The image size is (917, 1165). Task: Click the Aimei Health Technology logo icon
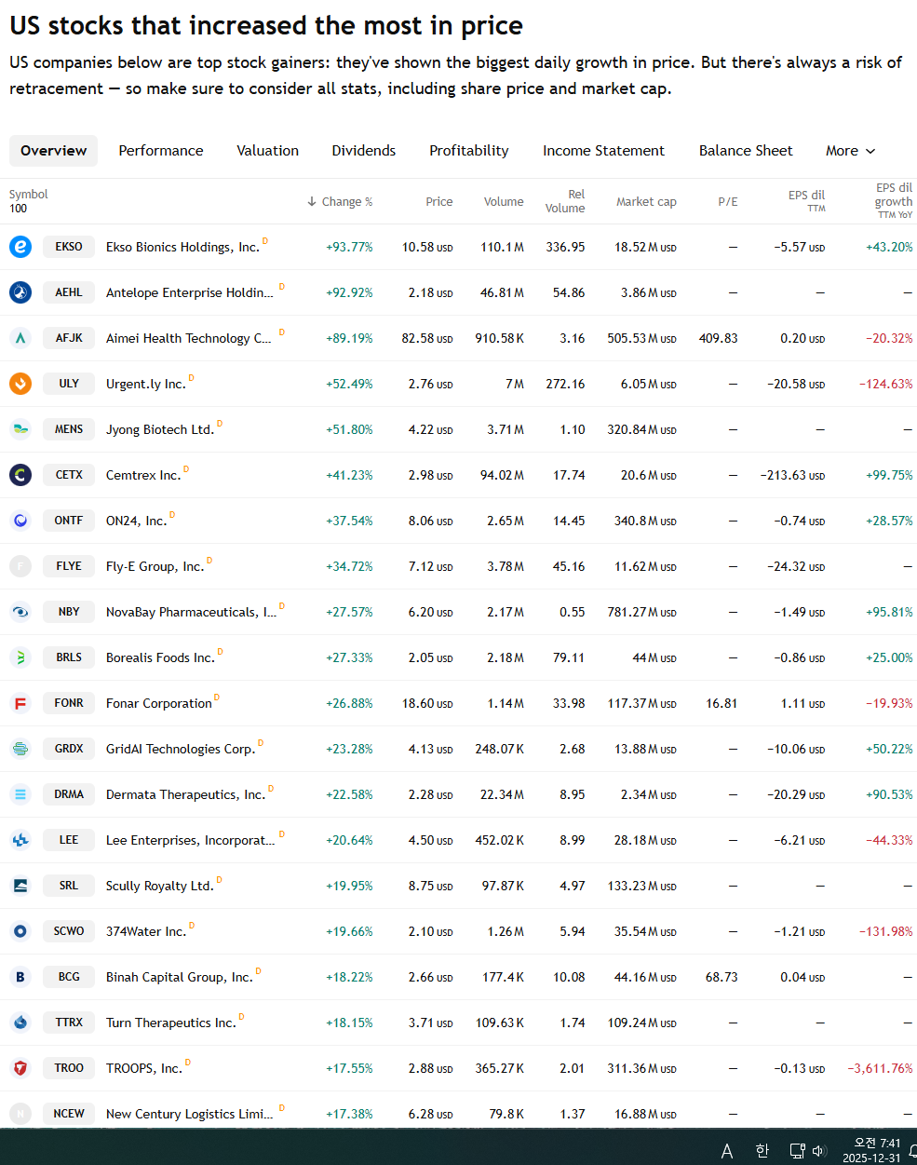(20, 338)
